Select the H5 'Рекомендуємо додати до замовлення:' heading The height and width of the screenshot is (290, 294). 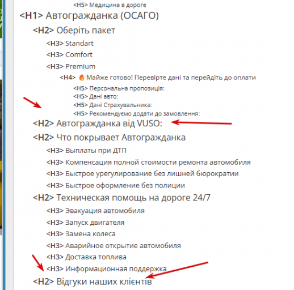(x=136, y=114)
